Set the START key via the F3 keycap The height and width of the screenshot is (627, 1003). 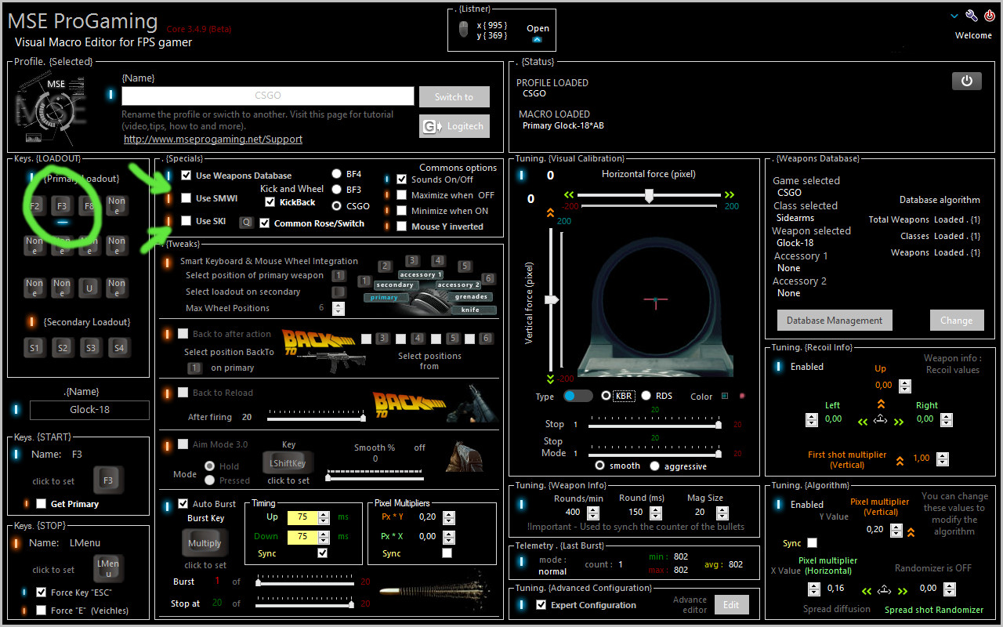click(108, 480)
